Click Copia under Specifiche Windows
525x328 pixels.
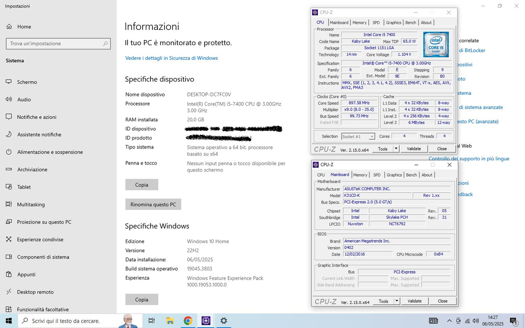(142, 300)
